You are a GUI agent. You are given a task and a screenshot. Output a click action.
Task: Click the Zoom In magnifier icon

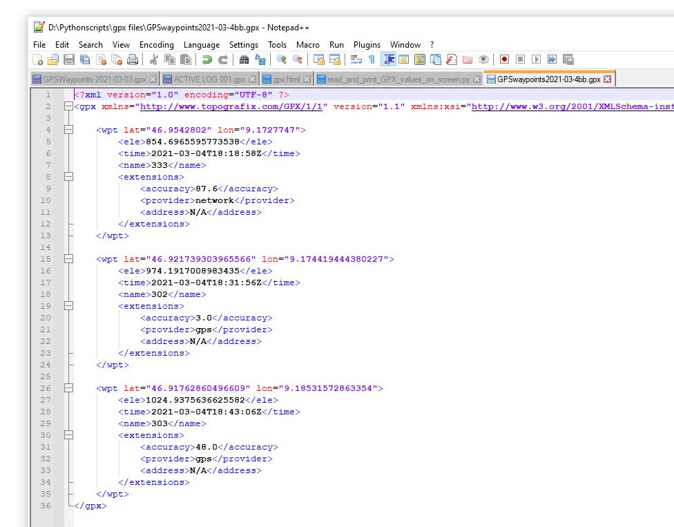tap(281, 60)
